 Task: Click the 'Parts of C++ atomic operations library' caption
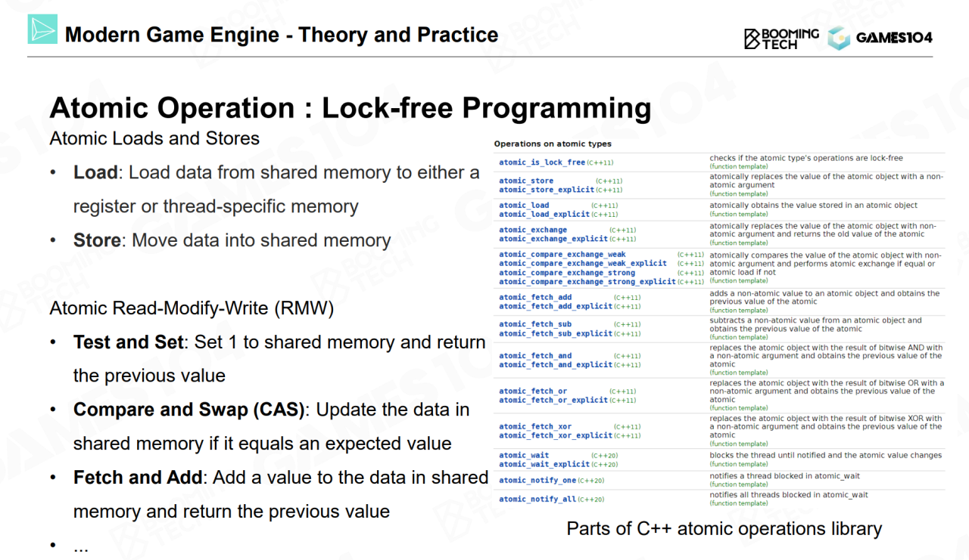(724, 529)
